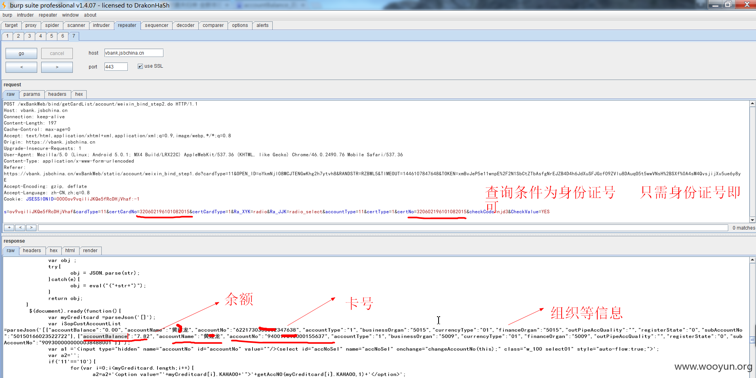Open request hex tab
The height and width of the screenshot is (378, 756).
click(x=79, y=94)
